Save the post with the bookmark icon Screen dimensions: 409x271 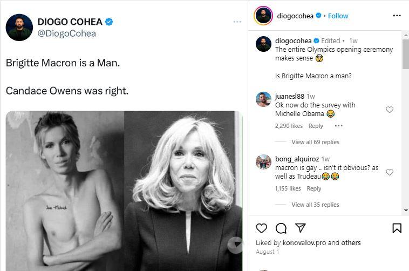[x=397, y=228]
